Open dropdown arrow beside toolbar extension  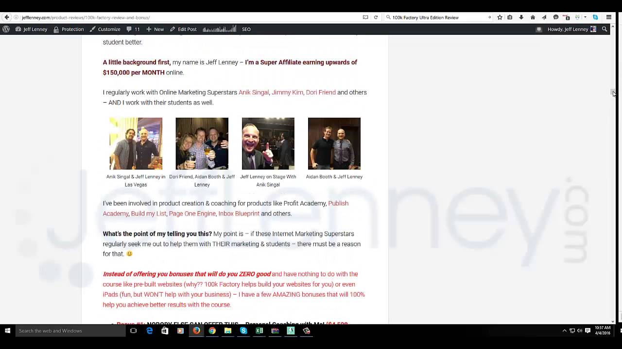(x=585, y=17)
